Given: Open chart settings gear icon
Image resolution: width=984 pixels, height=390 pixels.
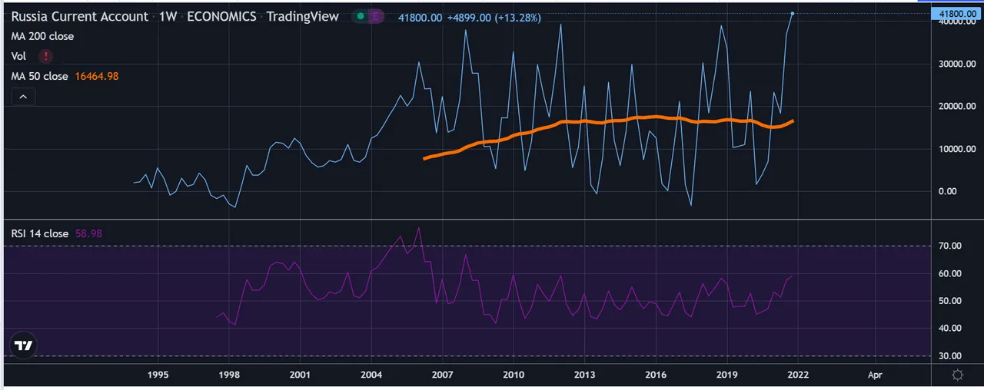Looking at the screenshot, I should pyautogui.click(x=957, y=375).
